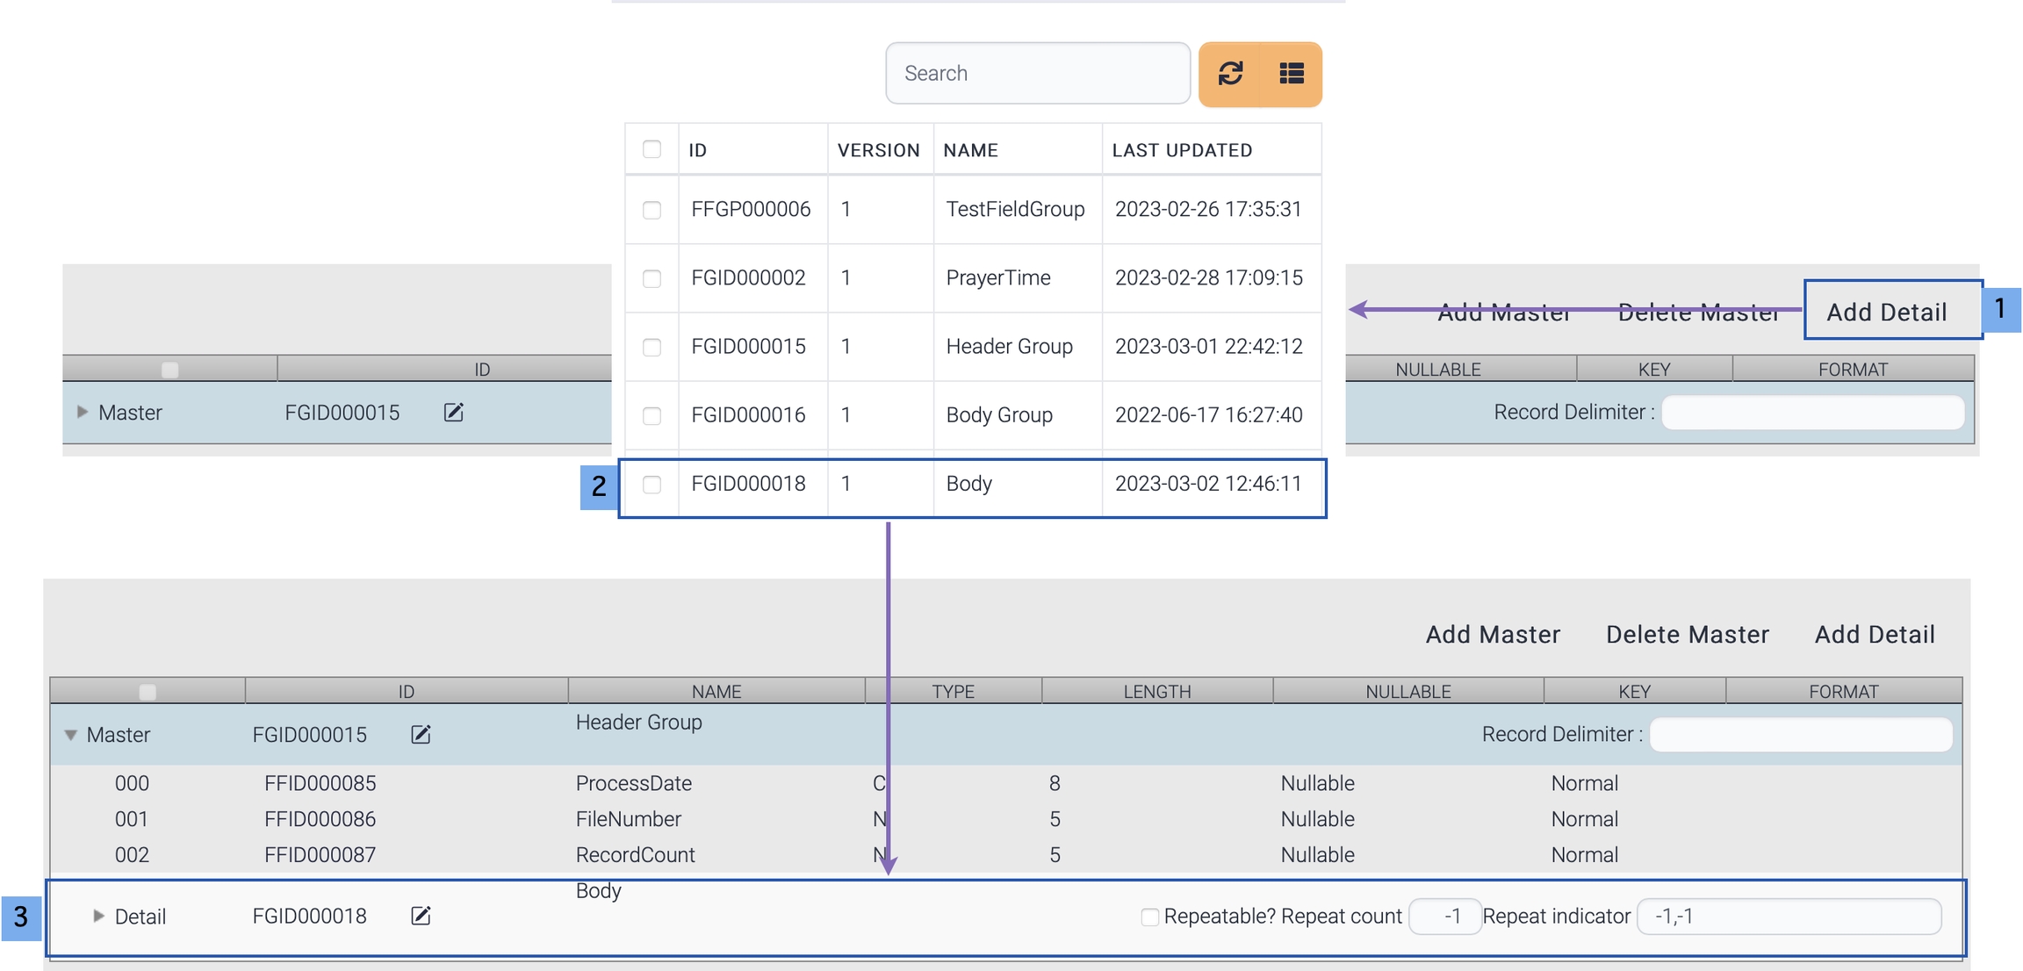Image resolution: width=2023 pixels, height=971 pixels.
Task: Click edit pencil on expanded Master row
Action: (421, 735)
